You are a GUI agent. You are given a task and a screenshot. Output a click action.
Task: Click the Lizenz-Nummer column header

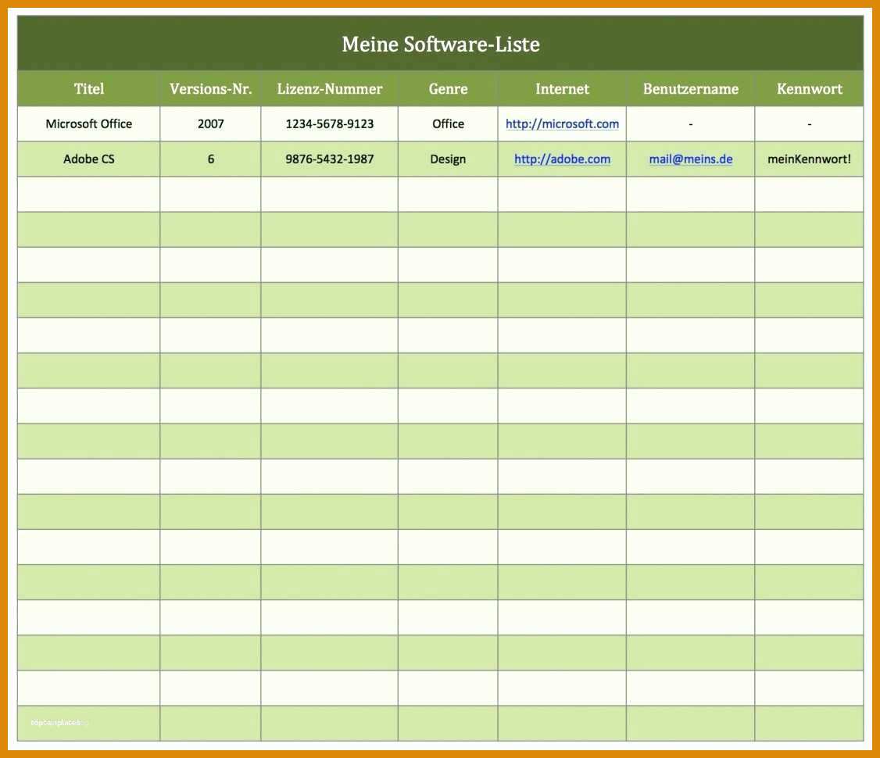coord(330,88)
